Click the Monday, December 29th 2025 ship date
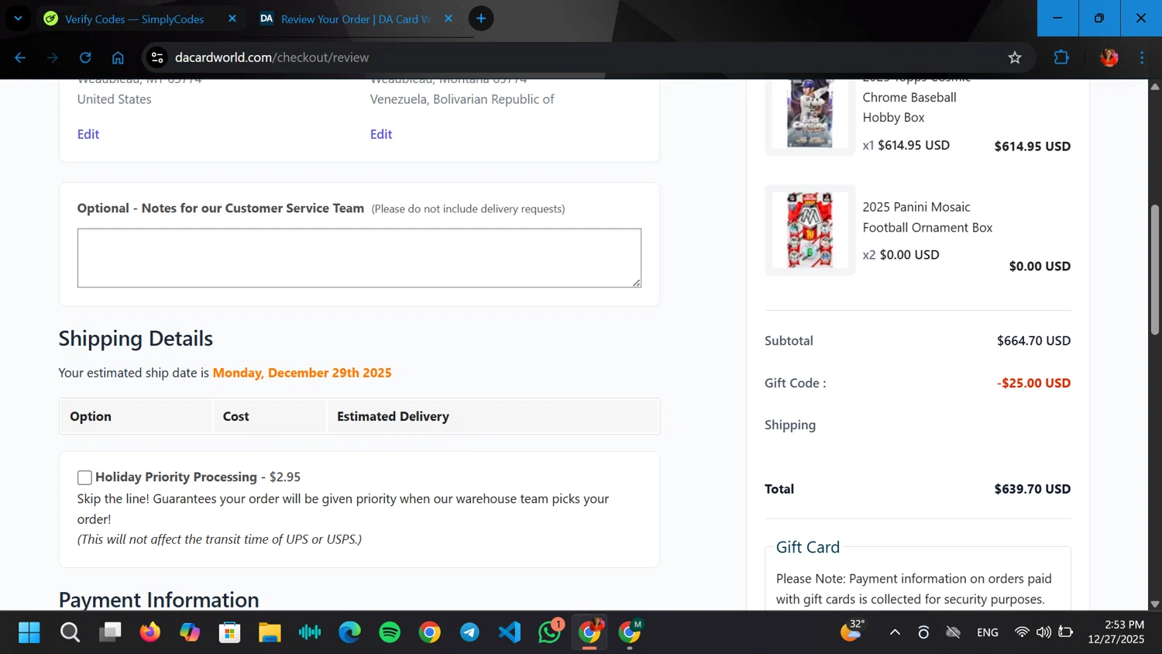The height and width of the screenshot is (654, 1162). (x=302, y=373)
